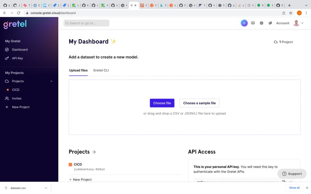
Task: Click the Account link in header
Action: (283, 23)
